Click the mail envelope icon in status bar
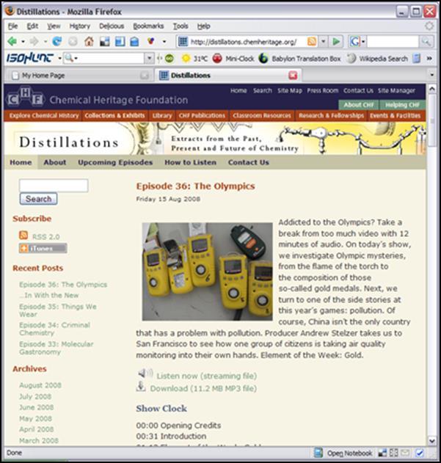This screenshot has width=441, height=463. (405, 453)
